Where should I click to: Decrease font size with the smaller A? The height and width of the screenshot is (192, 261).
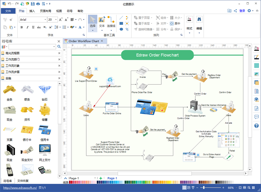click(66, 19)
